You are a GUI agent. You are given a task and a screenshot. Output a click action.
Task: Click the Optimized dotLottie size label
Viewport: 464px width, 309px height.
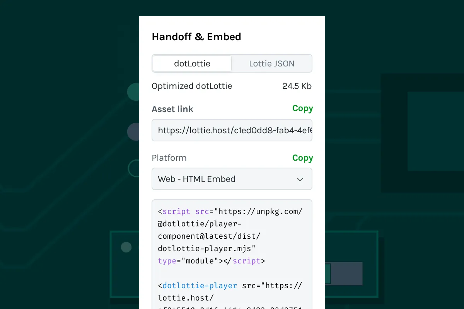[192, 86]
